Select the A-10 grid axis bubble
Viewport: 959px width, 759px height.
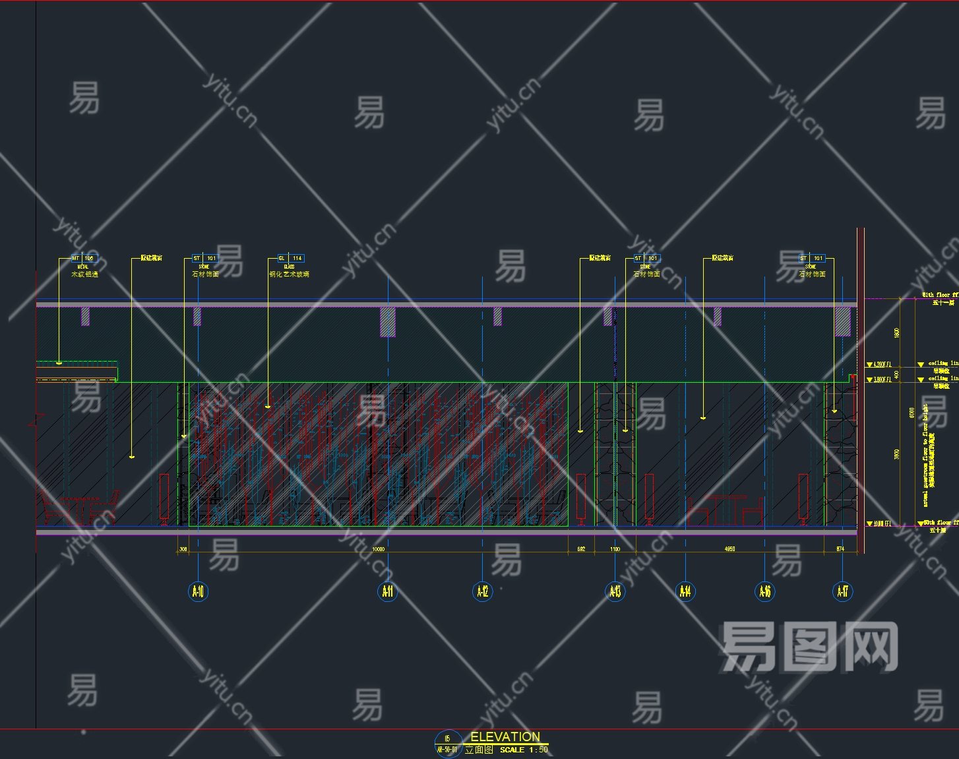pos(198,591)
